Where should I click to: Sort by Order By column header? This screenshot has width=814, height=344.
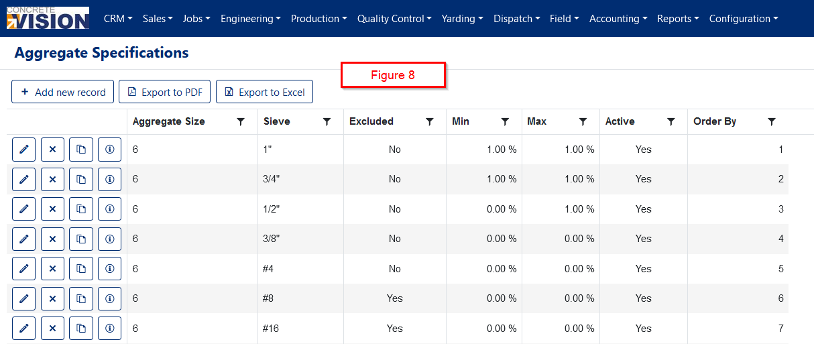pyautogui.click(x=715, y=121)
